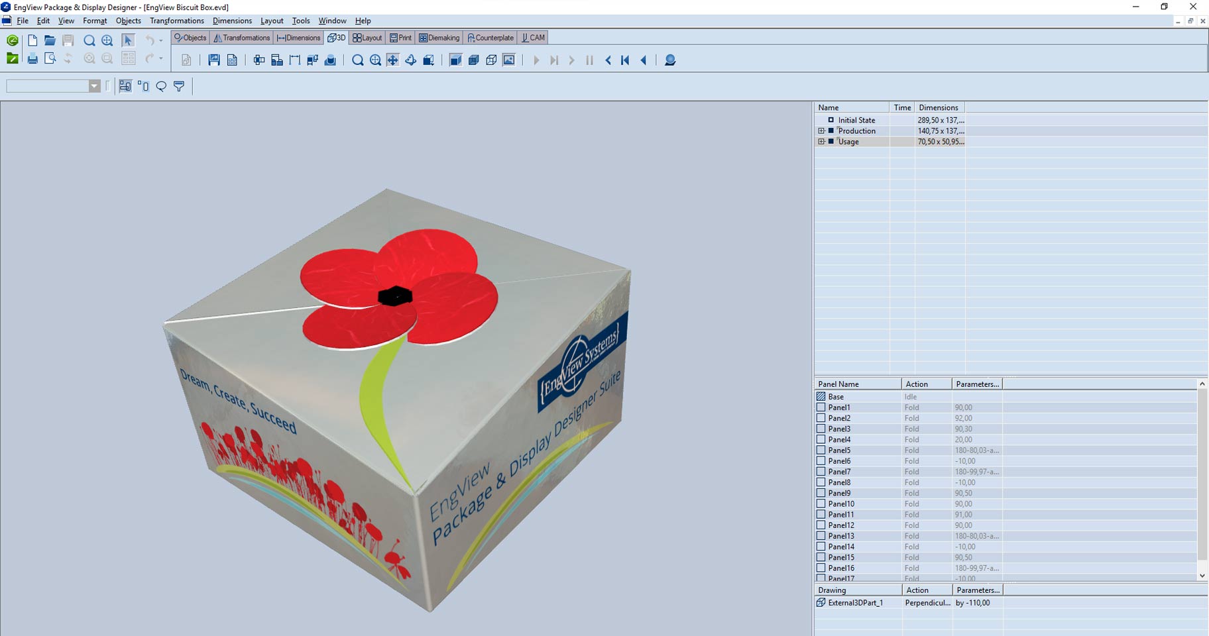1209x636 pixels.
Task: Jump to the first animation step
Action: (625, 60)
